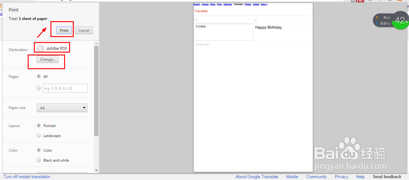Select the custom page range radio button
The width and height of the screenshot is (409, 180).
(x=39, y=88)
